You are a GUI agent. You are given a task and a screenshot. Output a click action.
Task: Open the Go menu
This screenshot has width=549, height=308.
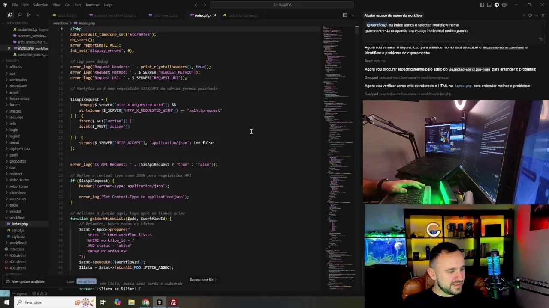(x=67, y=5)
